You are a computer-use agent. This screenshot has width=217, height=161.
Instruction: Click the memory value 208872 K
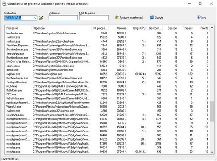[x=121, y=74]
